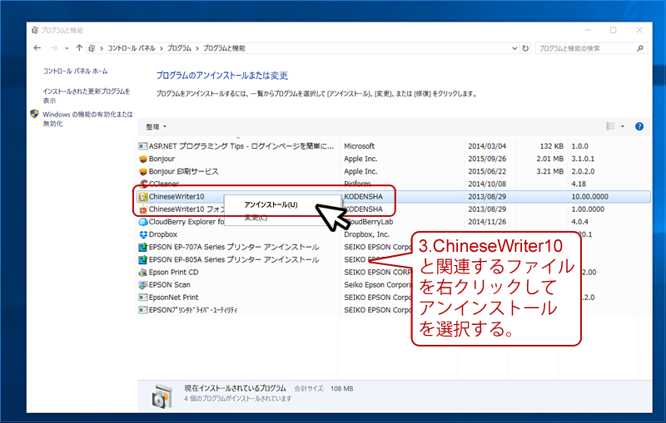Screen dimensions: 666x423
Task: Click the Epson Print CD icon
Action: pyautogui.click(x=143, y=272)
